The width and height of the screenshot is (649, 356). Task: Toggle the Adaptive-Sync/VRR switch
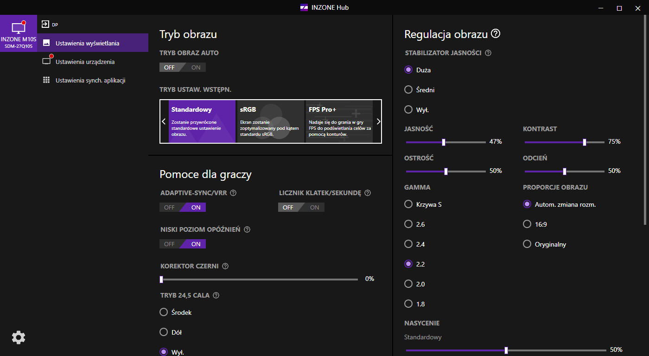point(183,207)
